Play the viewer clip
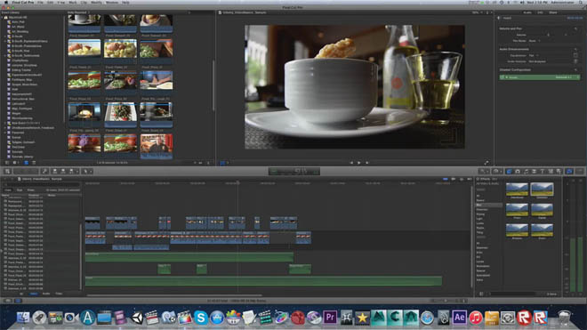 (359, 163)
